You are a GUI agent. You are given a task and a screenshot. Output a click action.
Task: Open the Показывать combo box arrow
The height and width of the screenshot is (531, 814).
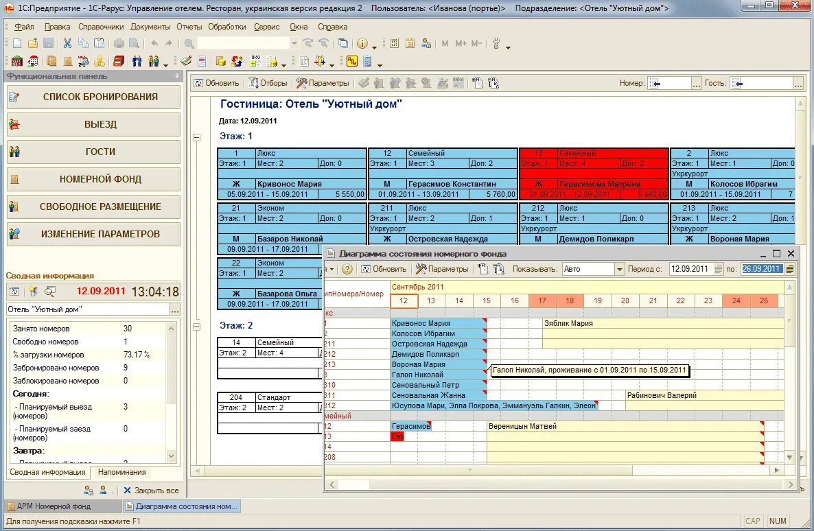[619, 269]
